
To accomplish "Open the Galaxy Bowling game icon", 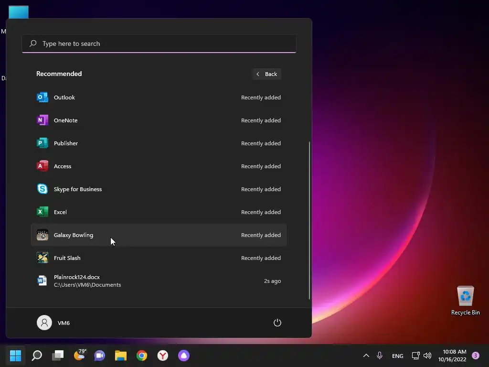I will 43,235.
